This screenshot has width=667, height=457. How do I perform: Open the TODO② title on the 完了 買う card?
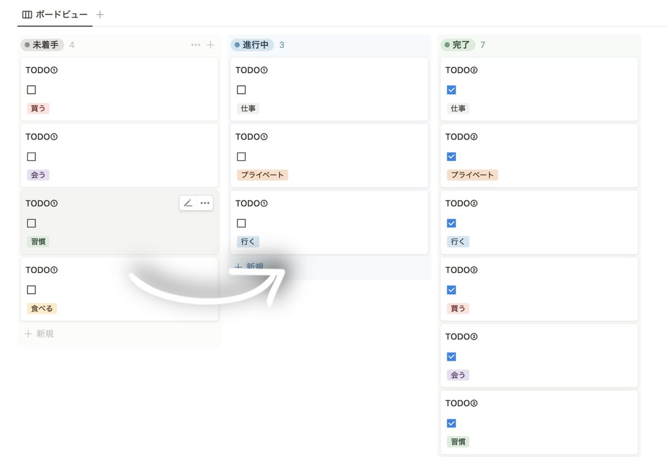(462, 270)
